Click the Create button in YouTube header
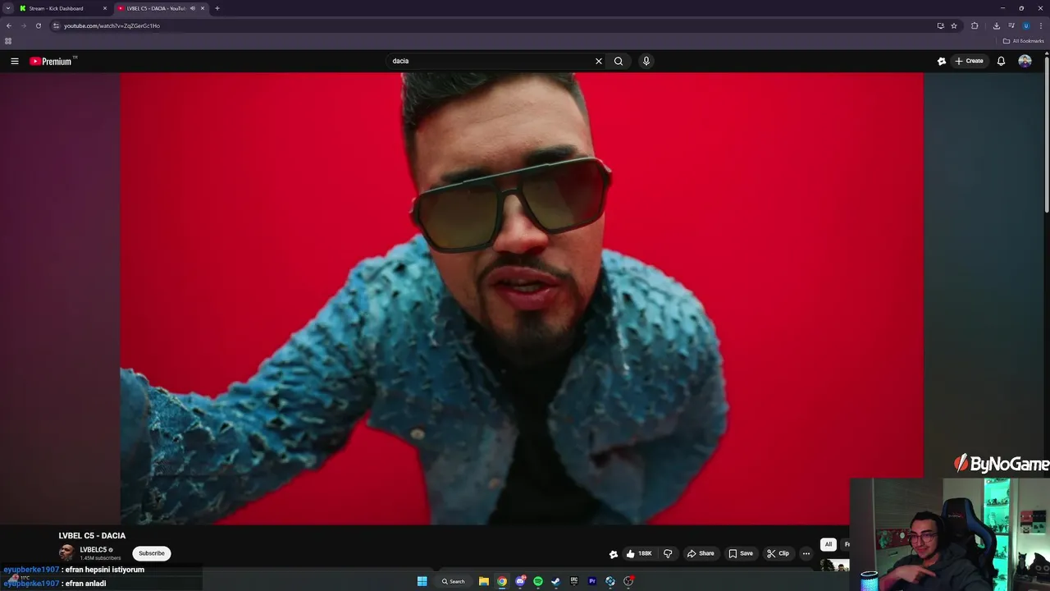 click(x=969, y=61)
